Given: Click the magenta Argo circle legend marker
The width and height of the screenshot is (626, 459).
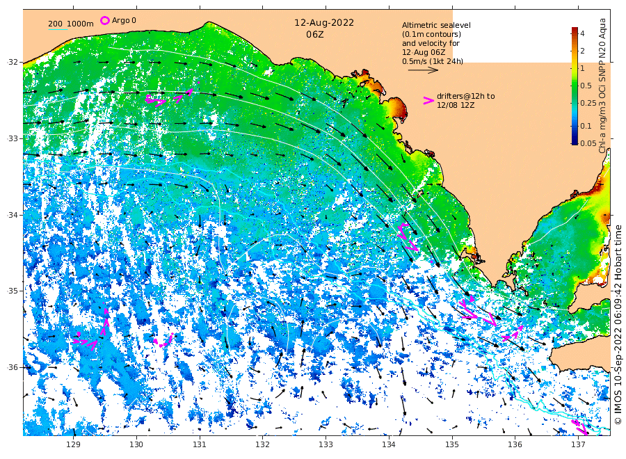Looking at the screenshot, I should pos(104,20).
